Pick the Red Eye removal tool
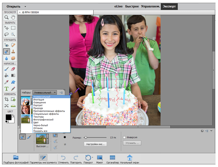 click(7, 45)
